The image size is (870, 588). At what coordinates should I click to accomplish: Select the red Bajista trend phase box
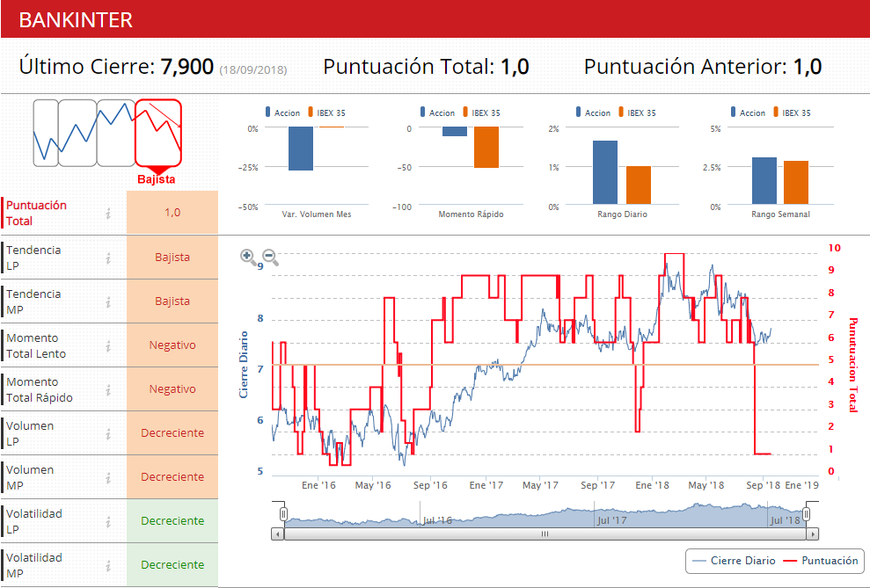[158, 133]
